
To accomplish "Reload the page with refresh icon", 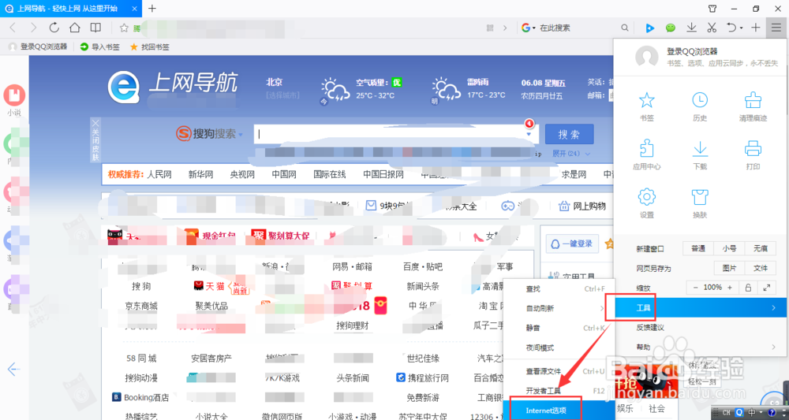I will pos(54,28).
